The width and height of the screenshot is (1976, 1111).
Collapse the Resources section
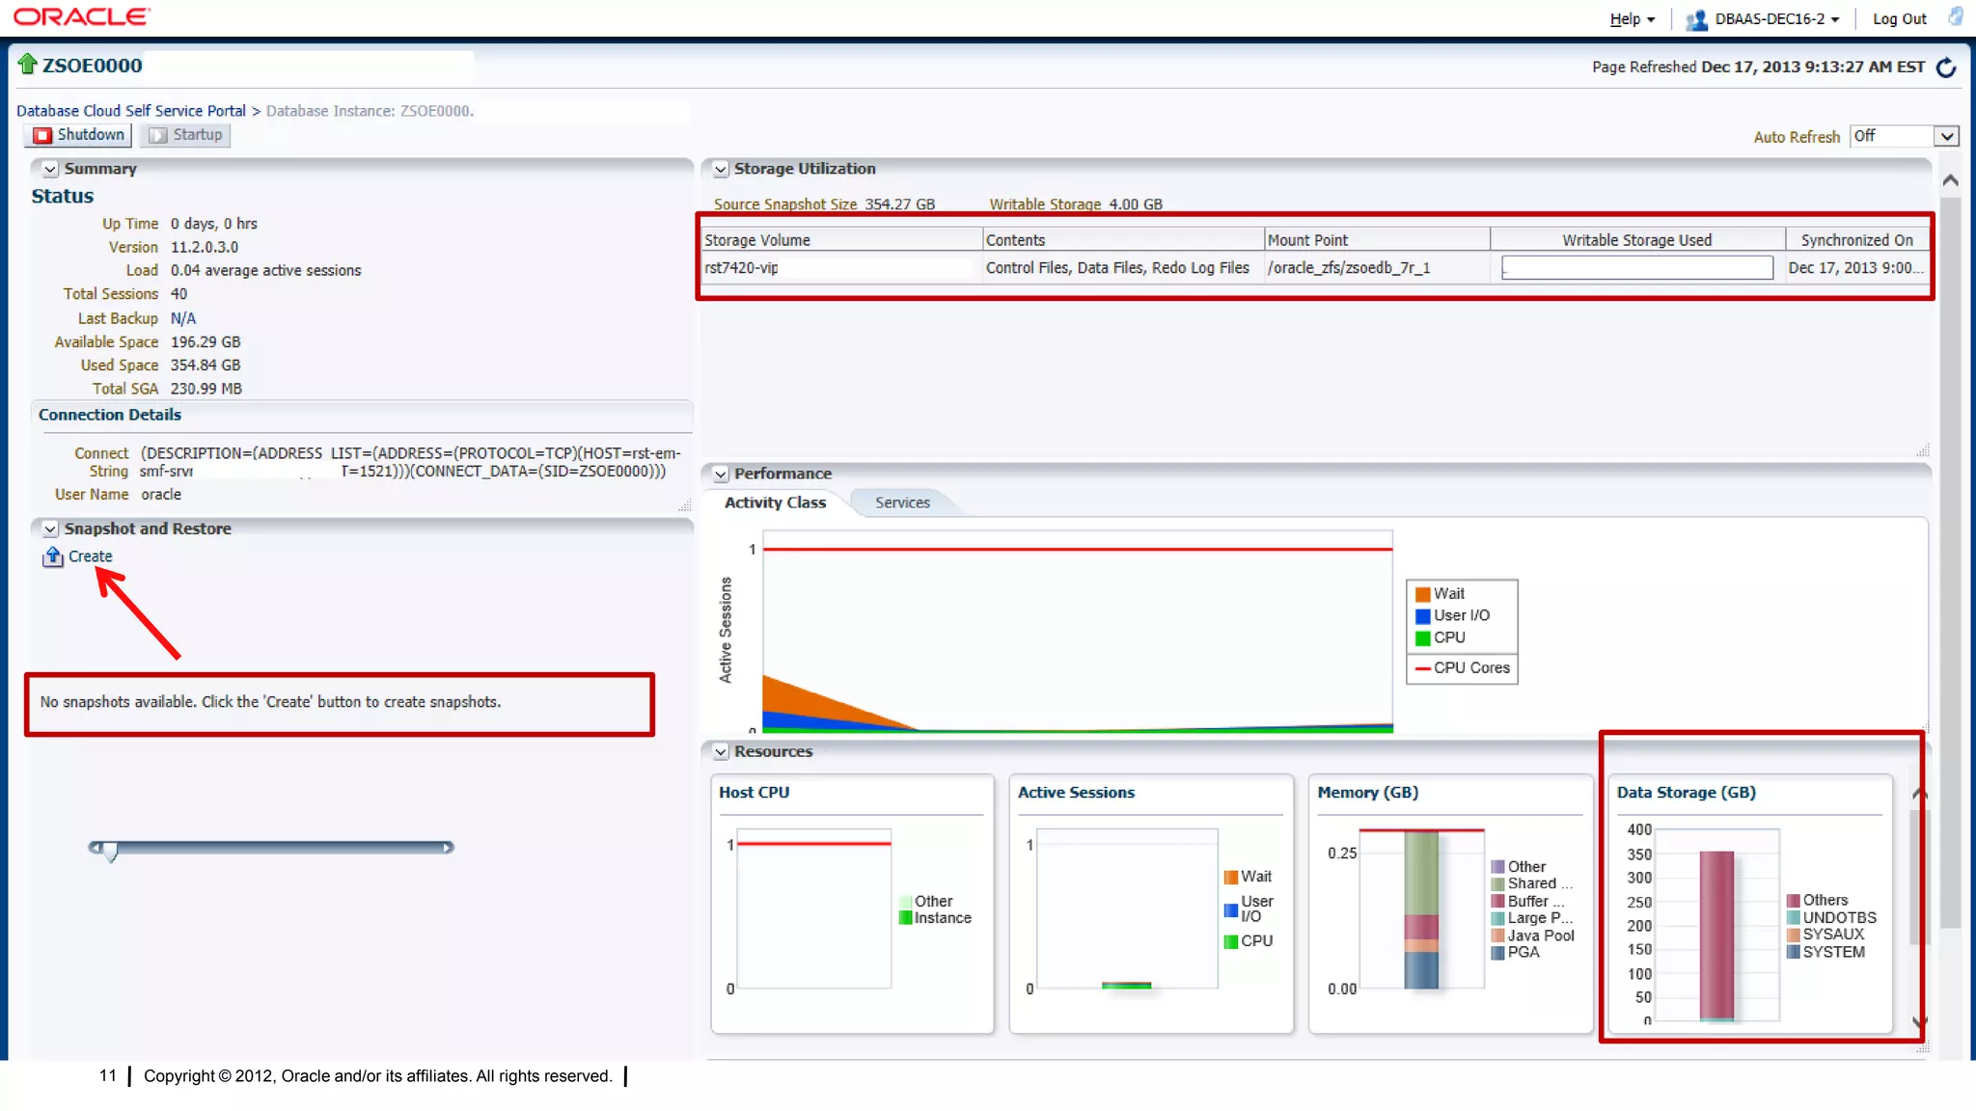(720, 751)
